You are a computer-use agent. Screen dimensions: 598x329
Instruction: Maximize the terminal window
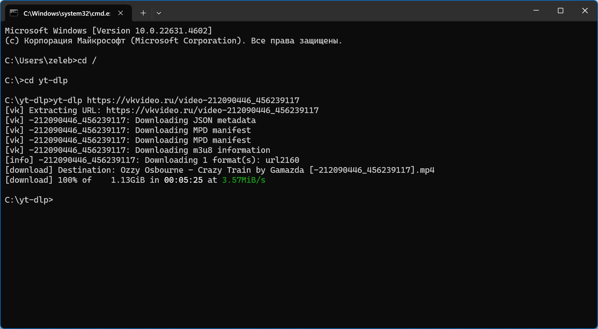point(561,11)
